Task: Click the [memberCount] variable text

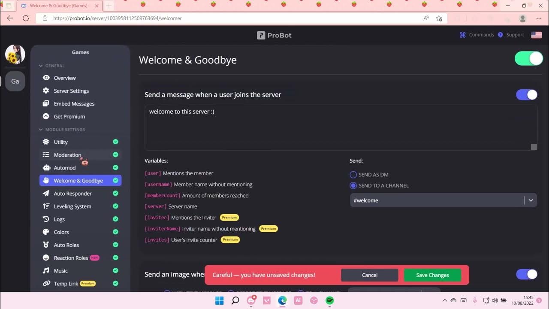Action: pyautogui.click(x=163, y=196)
